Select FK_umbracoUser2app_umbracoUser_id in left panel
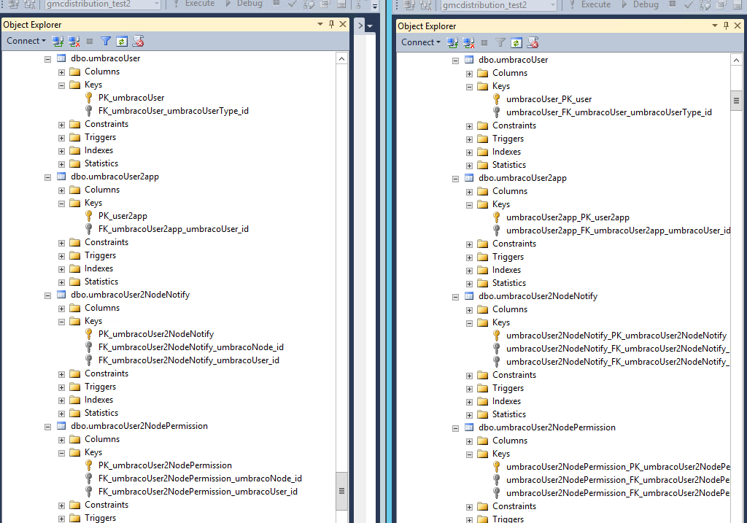747x523 pixels. tap(174, 229)
